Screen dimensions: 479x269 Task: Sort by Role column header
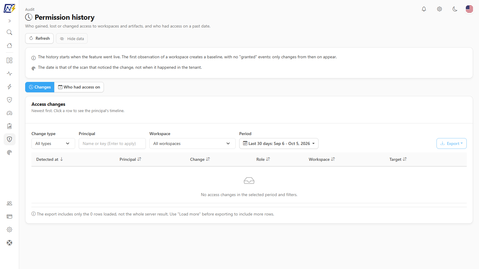point(263,159)
